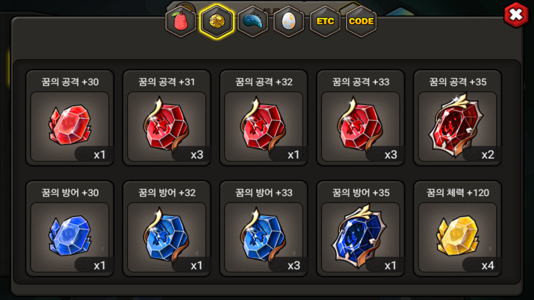Image resolution: width=534 pixels, height=300 pixels.
Task: Close the inventory panel with red X
Action: [516, 15]
